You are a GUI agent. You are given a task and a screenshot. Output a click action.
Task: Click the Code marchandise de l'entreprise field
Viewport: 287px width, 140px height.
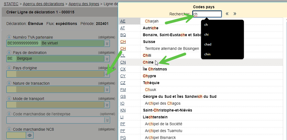[55, 120]
